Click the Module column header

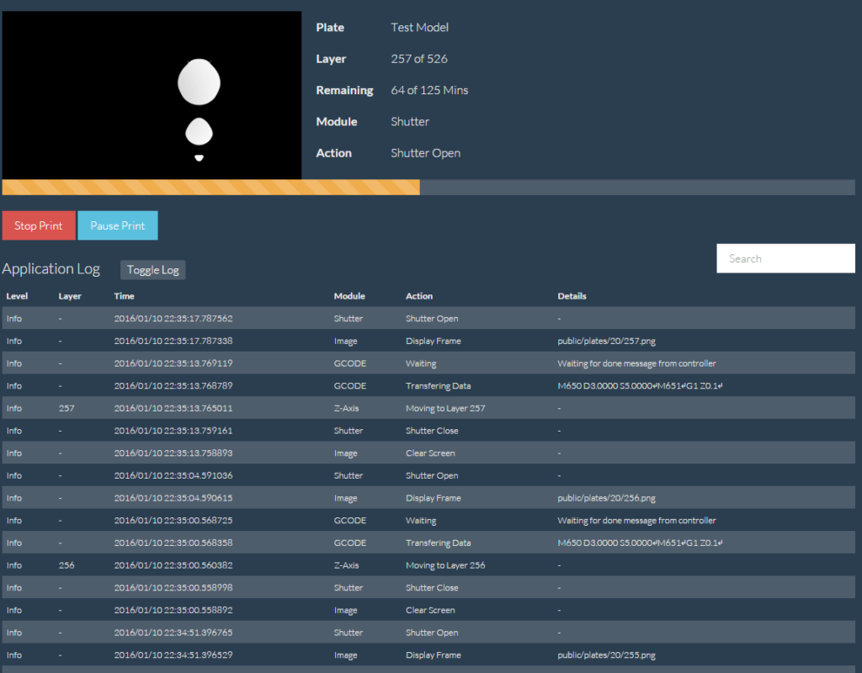pos(349,296)
